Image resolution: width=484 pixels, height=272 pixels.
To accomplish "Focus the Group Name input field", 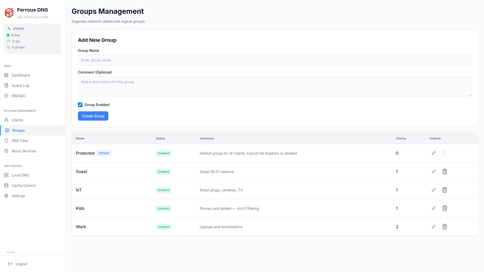I will (275, 60).
